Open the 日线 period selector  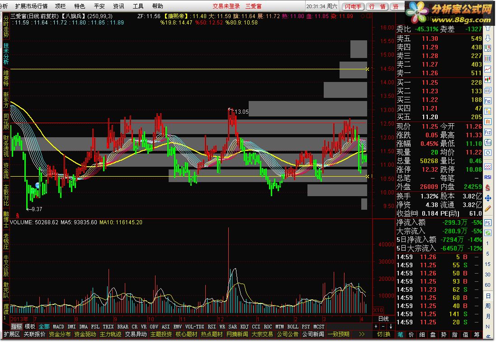click(383, 319)
